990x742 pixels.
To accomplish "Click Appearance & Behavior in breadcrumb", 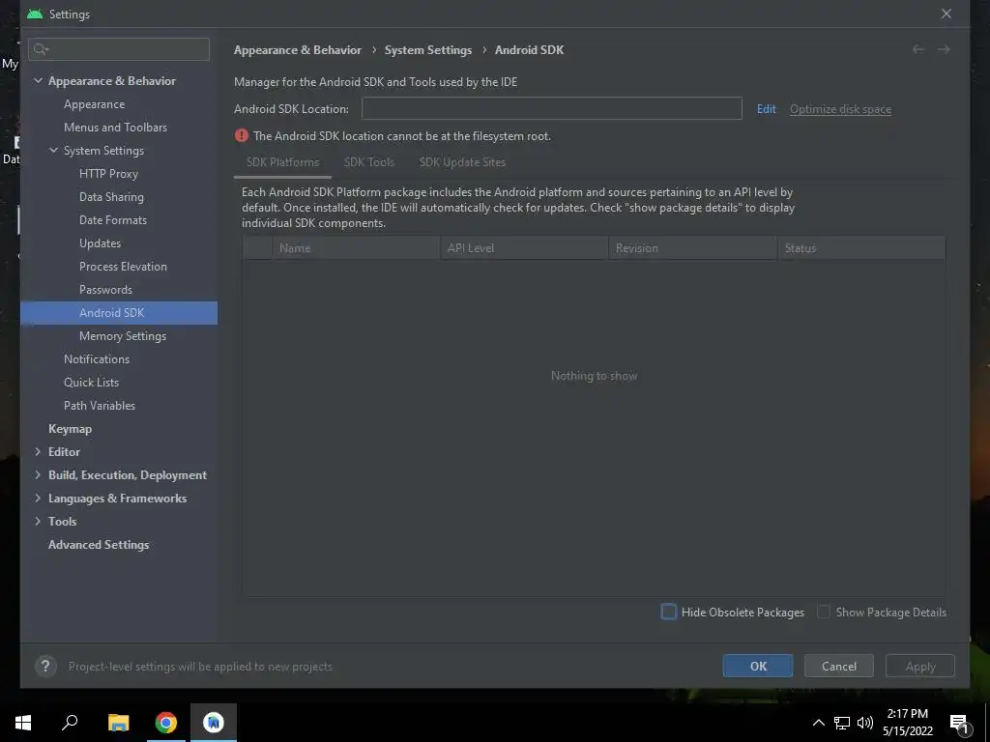I will (298, 50).
